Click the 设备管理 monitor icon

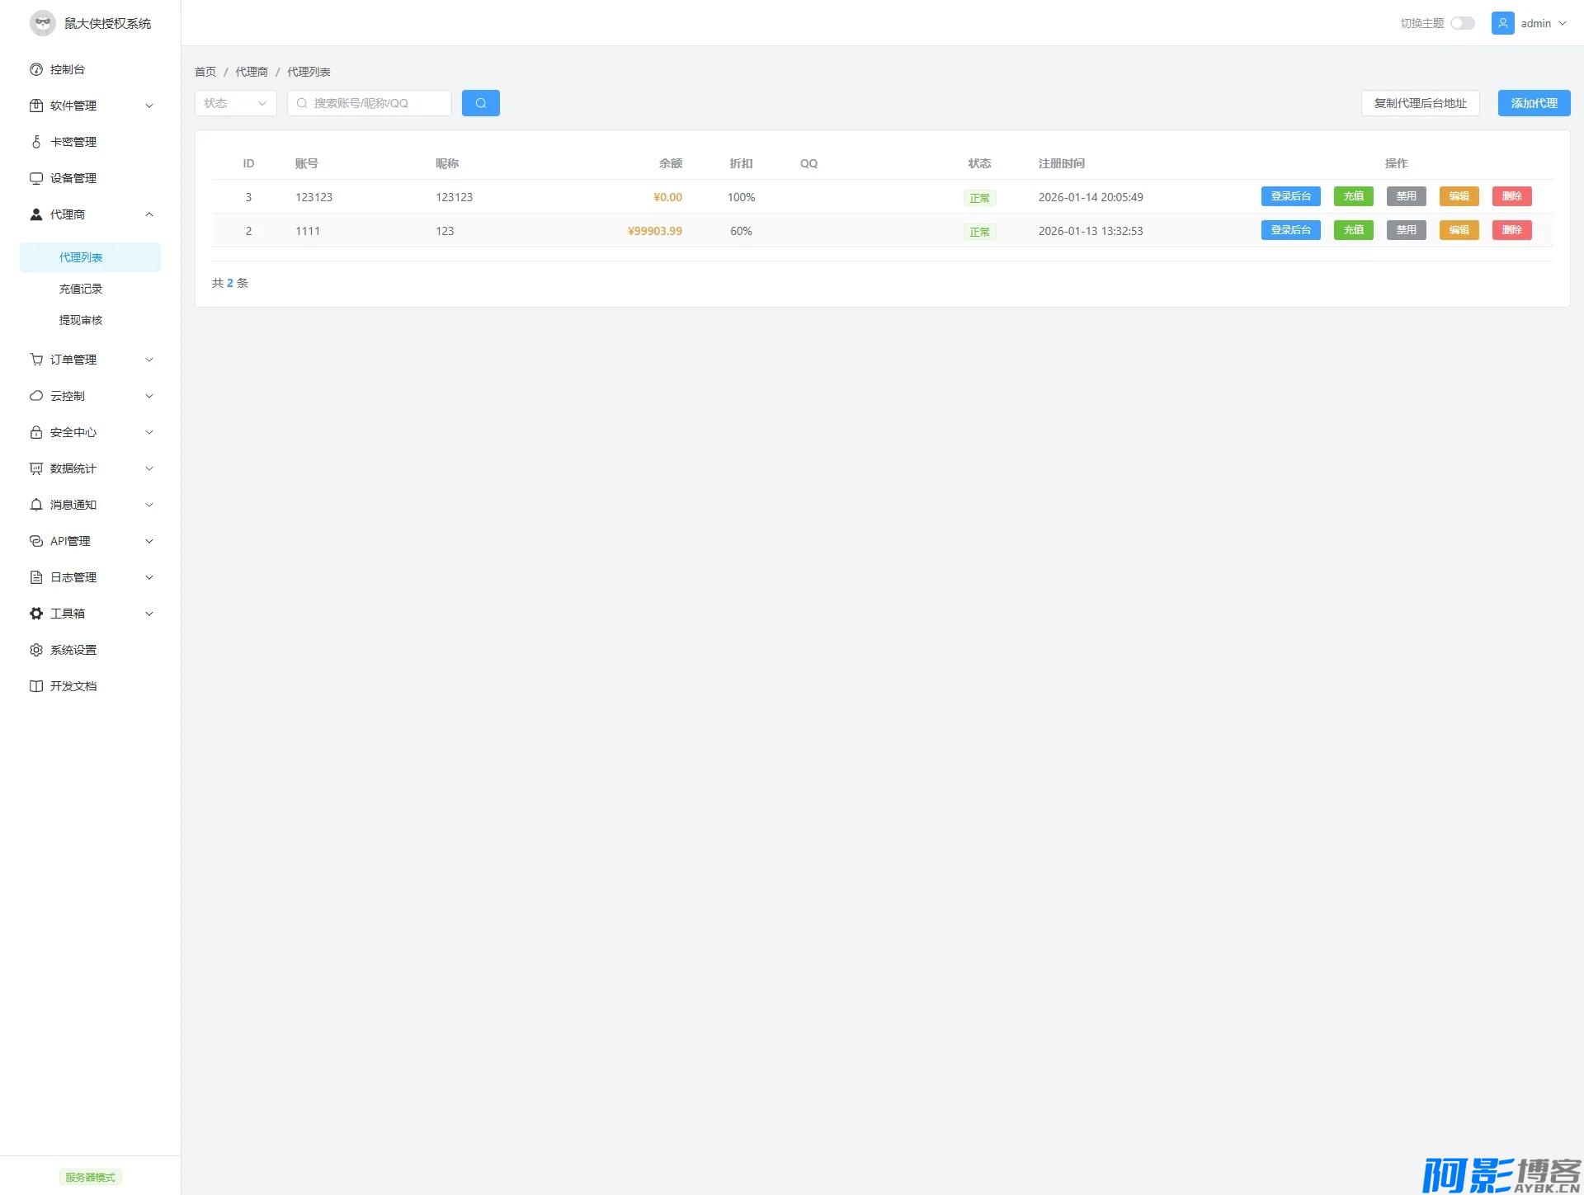pos(36,178)
